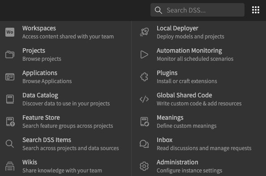Go to the Plugins page

pos(167,73)
